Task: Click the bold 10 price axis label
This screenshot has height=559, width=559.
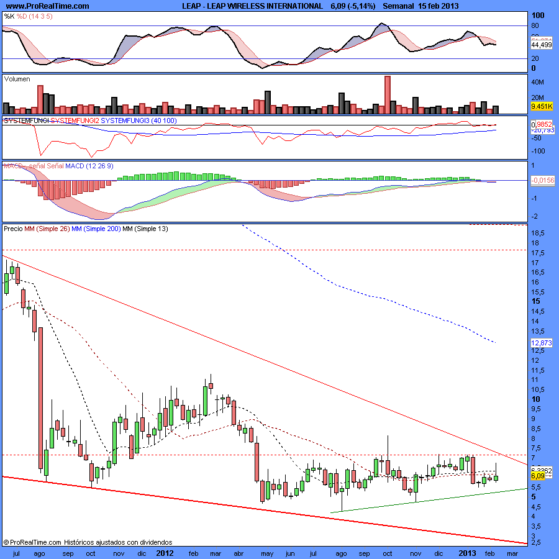Action: coord(535,399)
